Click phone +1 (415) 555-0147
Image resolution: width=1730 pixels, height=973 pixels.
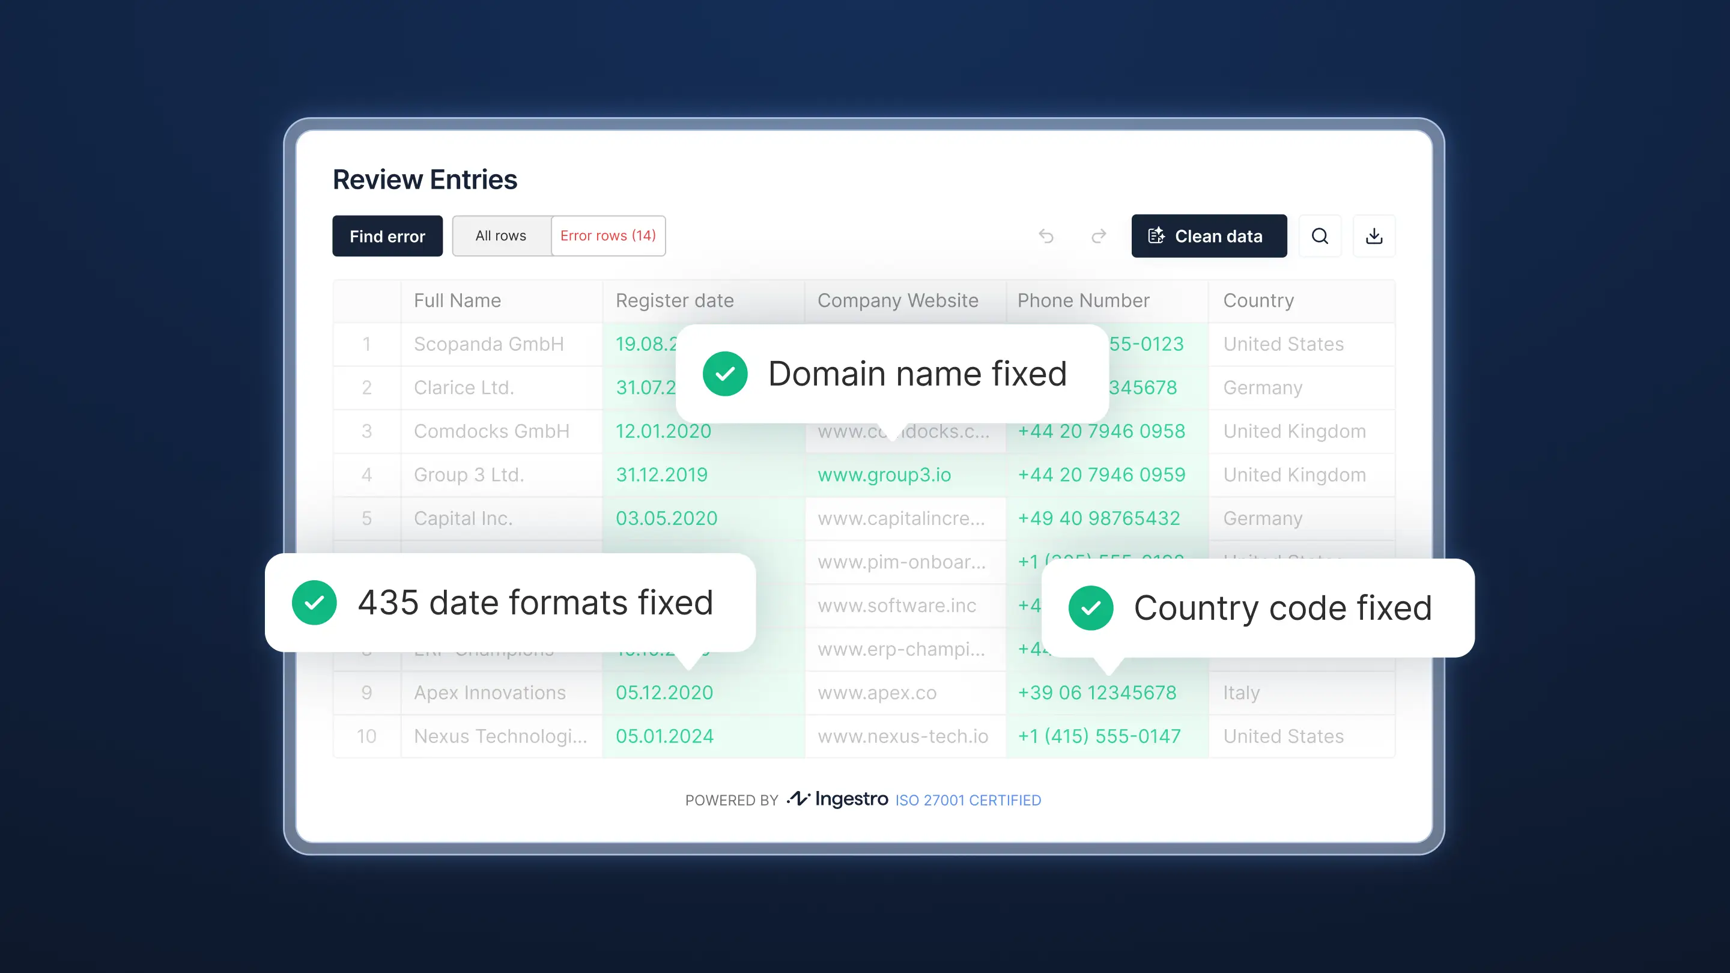(1106, 736)
